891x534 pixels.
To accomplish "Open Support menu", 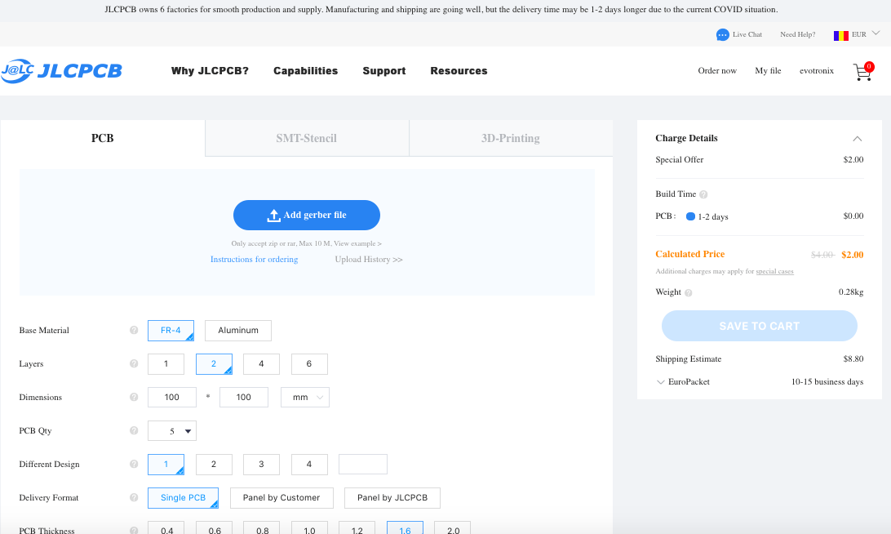I will [x=384, y=71].
